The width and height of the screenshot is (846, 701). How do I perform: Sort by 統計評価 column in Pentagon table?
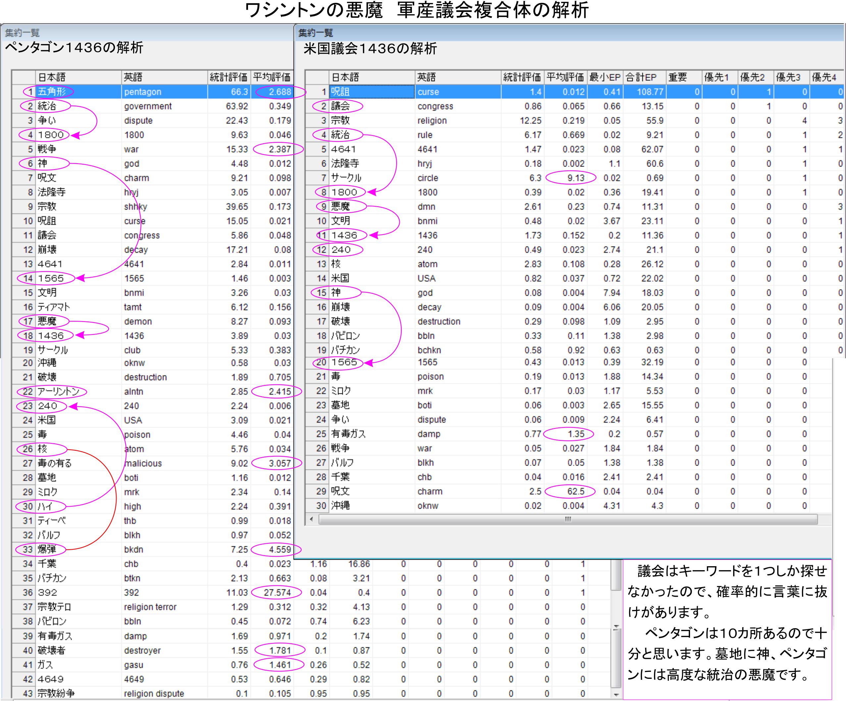[228, 77]
